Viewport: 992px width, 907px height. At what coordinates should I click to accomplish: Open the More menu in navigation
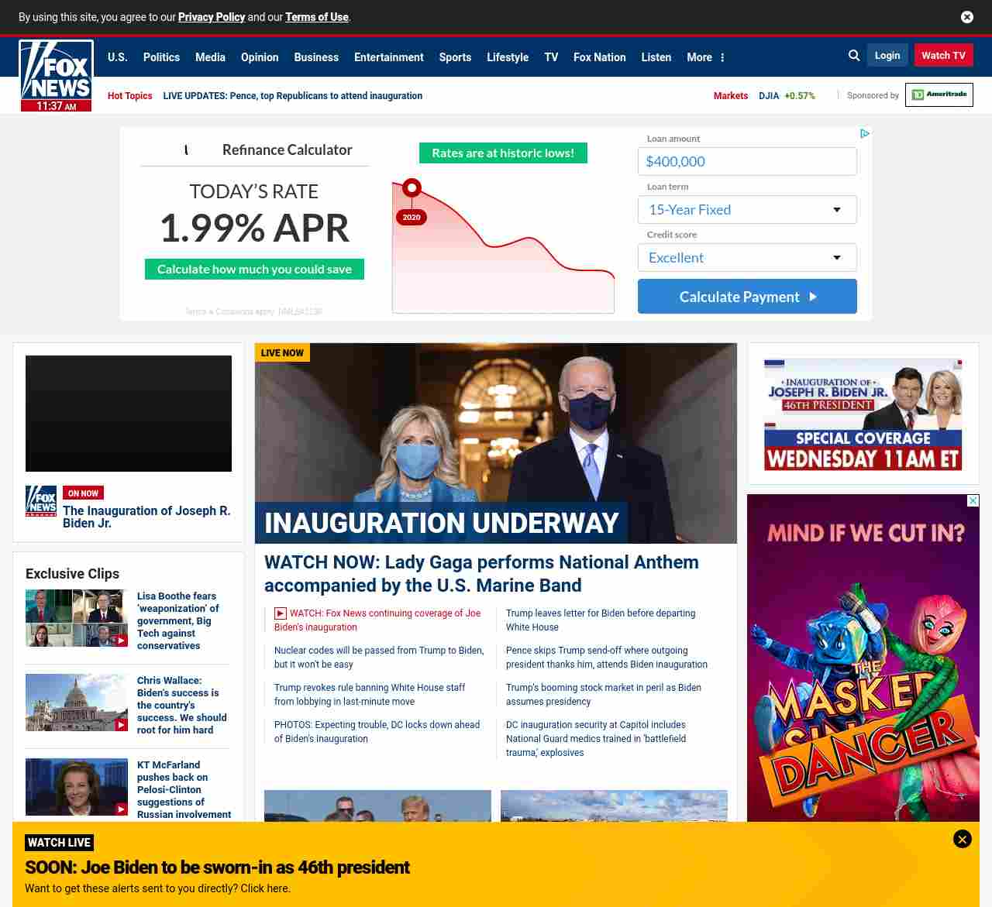[x=705, y=57]
